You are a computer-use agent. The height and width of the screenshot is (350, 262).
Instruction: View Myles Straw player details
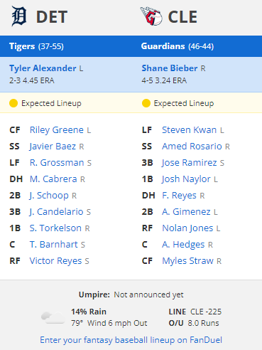pos(187,261)
